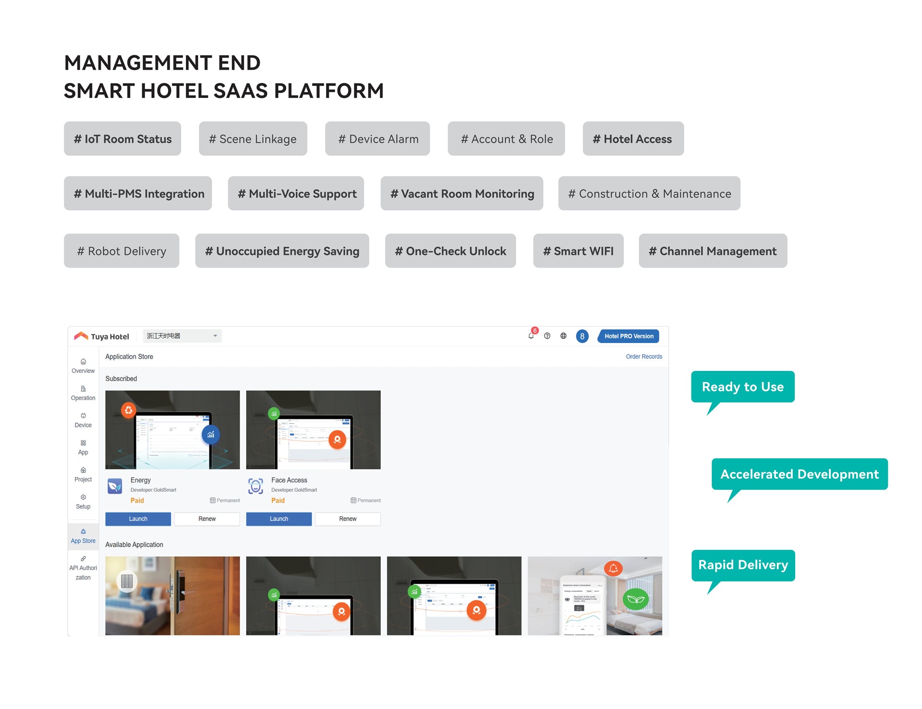This screenshot has height=709, width=922.
Task: Open the notifications bell icon
Action: 531,336
